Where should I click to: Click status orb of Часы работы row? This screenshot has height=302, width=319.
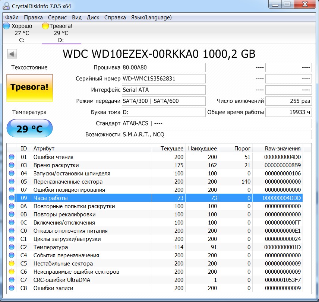coord(12,198)
